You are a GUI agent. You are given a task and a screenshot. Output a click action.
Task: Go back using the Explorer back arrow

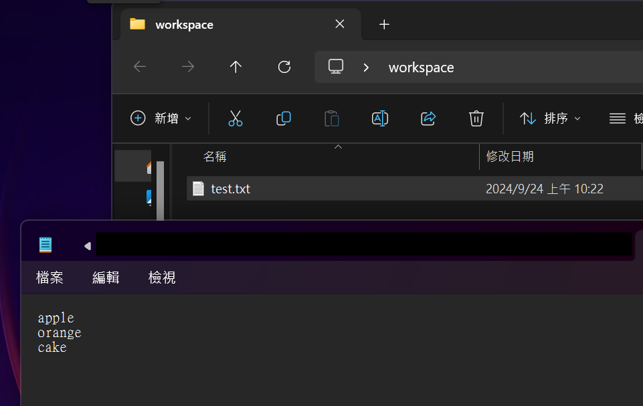pyautogui.click(x=140, y=66)
